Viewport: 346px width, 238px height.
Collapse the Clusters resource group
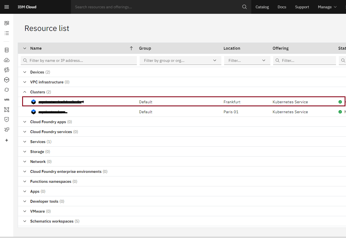tap(25, 92)
